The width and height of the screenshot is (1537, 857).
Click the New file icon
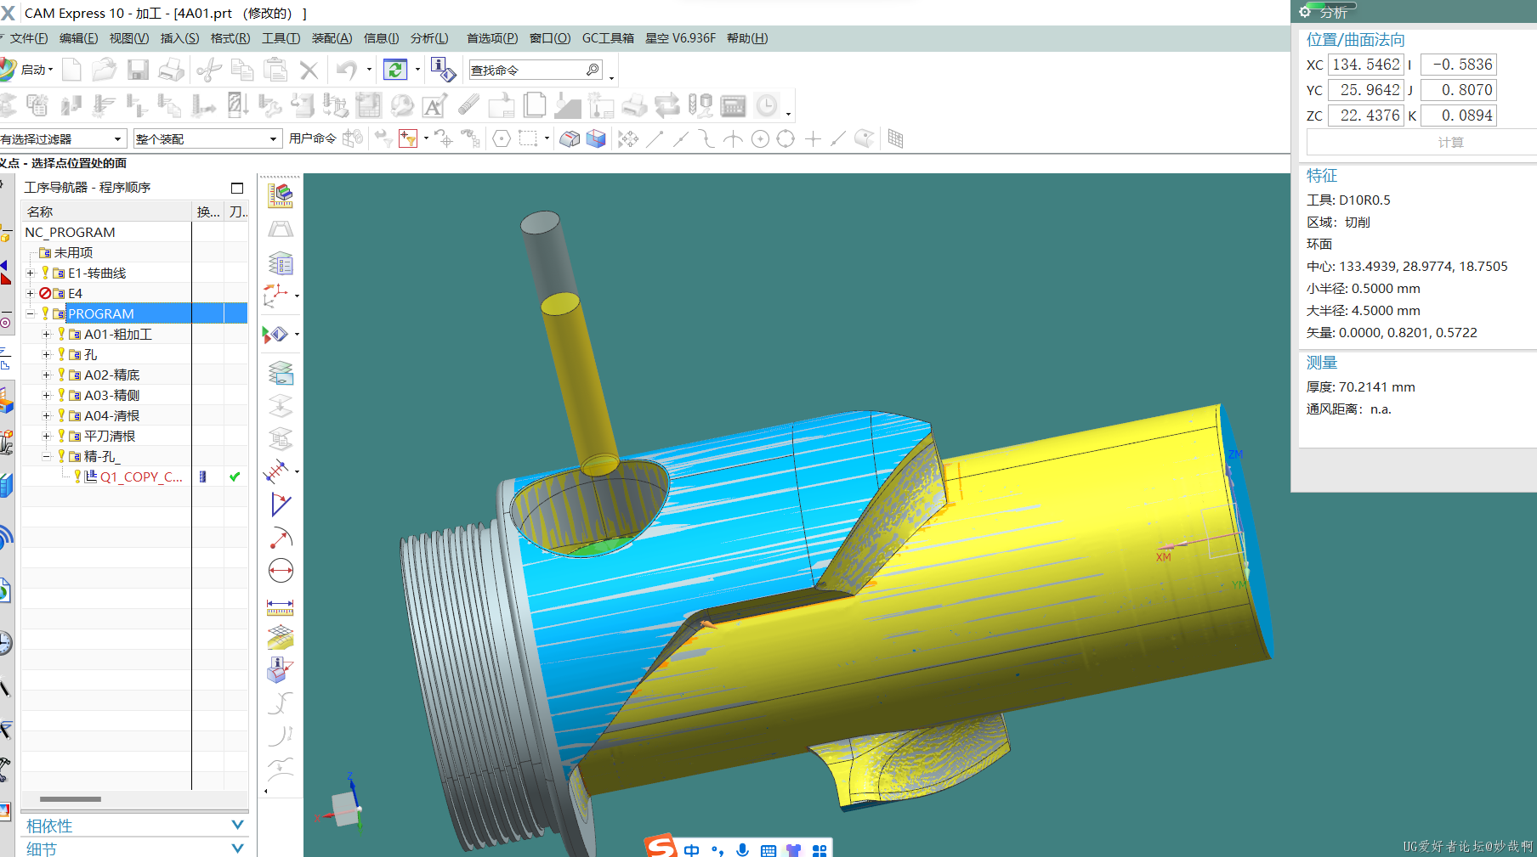coord(72,70)
